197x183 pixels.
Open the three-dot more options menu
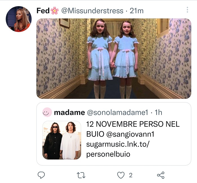(187, 10)
